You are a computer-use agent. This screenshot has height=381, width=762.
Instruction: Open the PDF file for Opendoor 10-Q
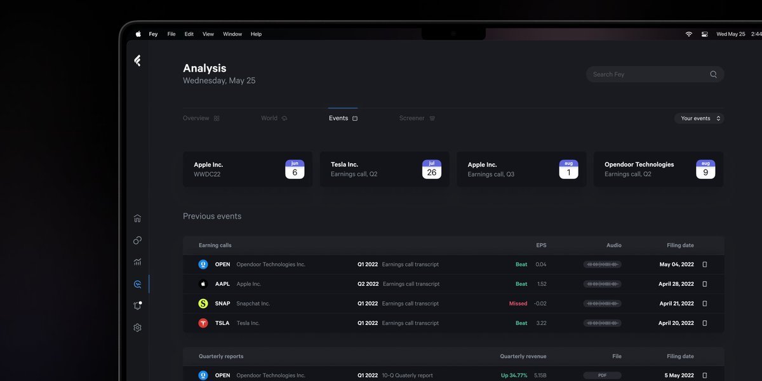(603, 375)
